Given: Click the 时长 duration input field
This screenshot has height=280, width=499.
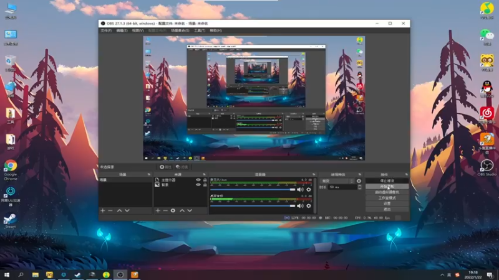Looking at the screenshot, I should 342,187.
